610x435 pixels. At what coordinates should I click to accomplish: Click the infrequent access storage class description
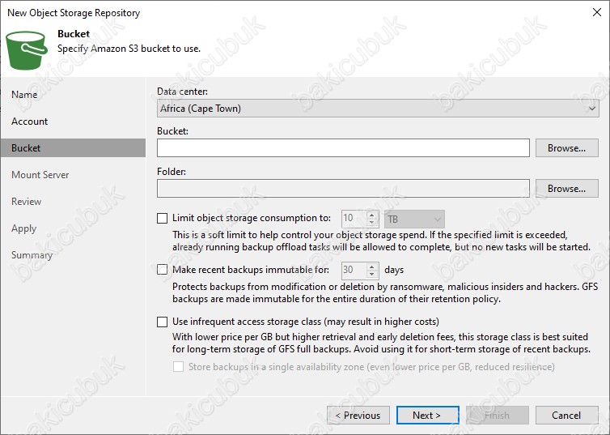pos(381,343)
